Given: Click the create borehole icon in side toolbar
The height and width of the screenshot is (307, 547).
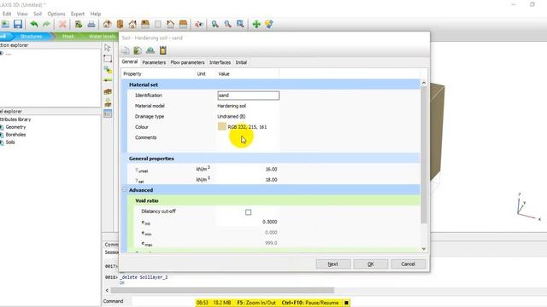Looking at the screenshot, I should (108, 70).
